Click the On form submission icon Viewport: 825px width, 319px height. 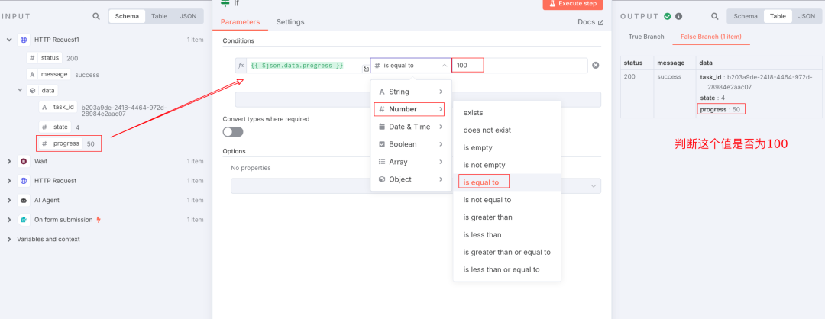(23, 220)
